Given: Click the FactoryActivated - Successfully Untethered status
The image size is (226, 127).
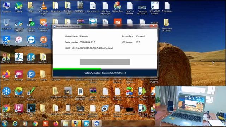Looking at the screenshot, I should click(105, 73).
